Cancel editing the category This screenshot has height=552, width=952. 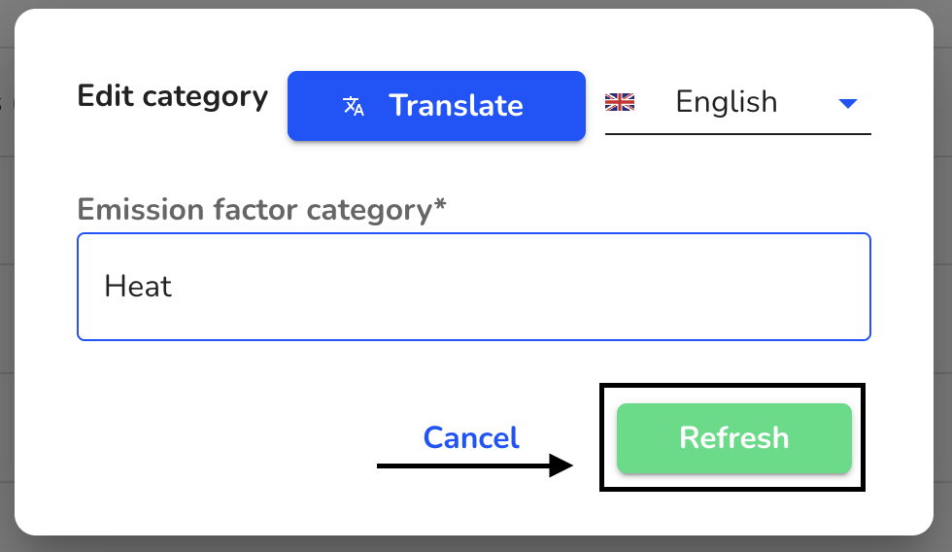(x=471, y=437)
